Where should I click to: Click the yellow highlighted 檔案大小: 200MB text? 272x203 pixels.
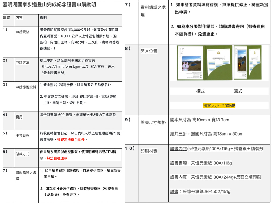219,106
